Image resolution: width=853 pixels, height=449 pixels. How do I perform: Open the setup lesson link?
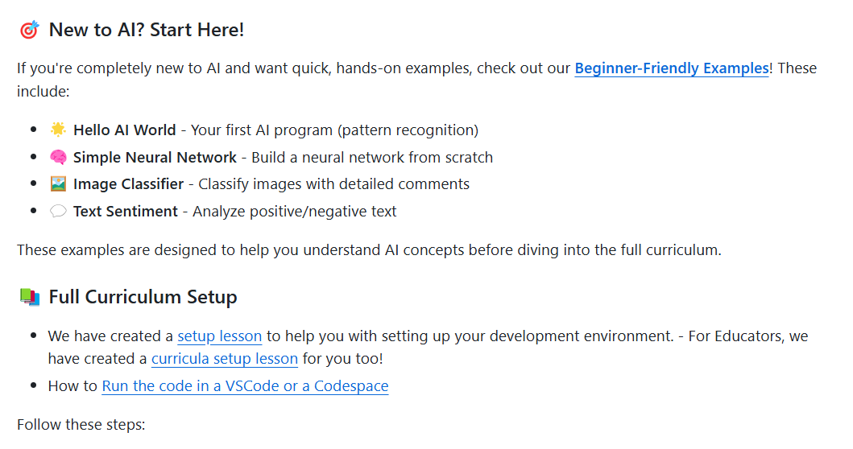(x=220, y=336)
